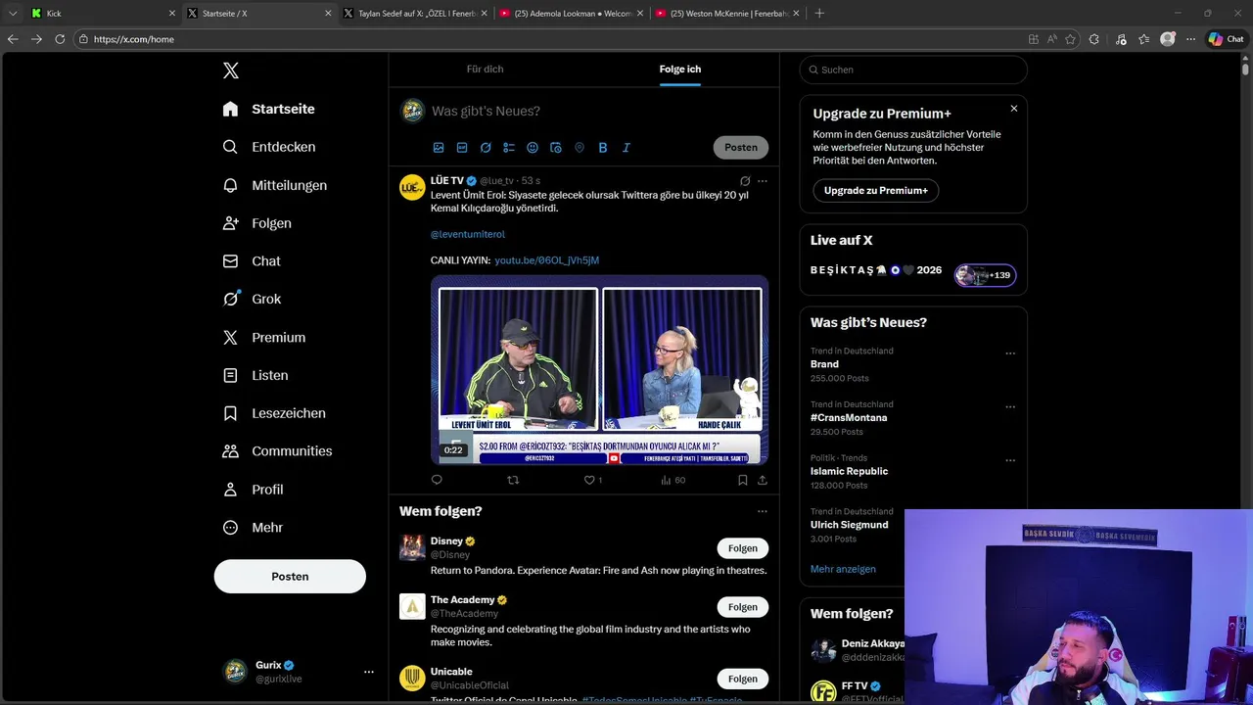Image resolution: width=1253 pixels, height=705 pixels.
Task: Schedule the post with calendar icon
Action: pyautogui.click(x=556, y=148)
